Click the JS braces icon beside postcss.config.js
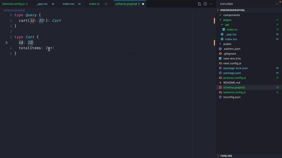The width and height of the screenshot is (282, 158). click(x=220, y=78)
